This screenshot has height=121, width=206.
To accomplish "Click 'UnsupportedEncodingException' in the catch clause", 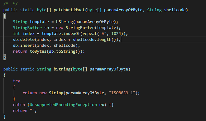I will [x=63, y=105].
